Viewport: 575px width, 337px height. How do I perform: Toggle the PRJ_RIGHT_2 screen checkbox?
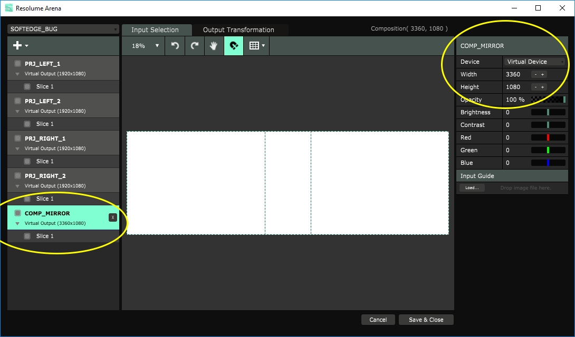coord(18,176)
